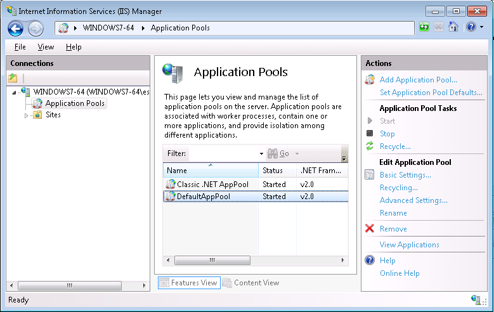The image size is (494, 312).
Task: Open Advanced Settings link
Action: (x=413, y=200)
